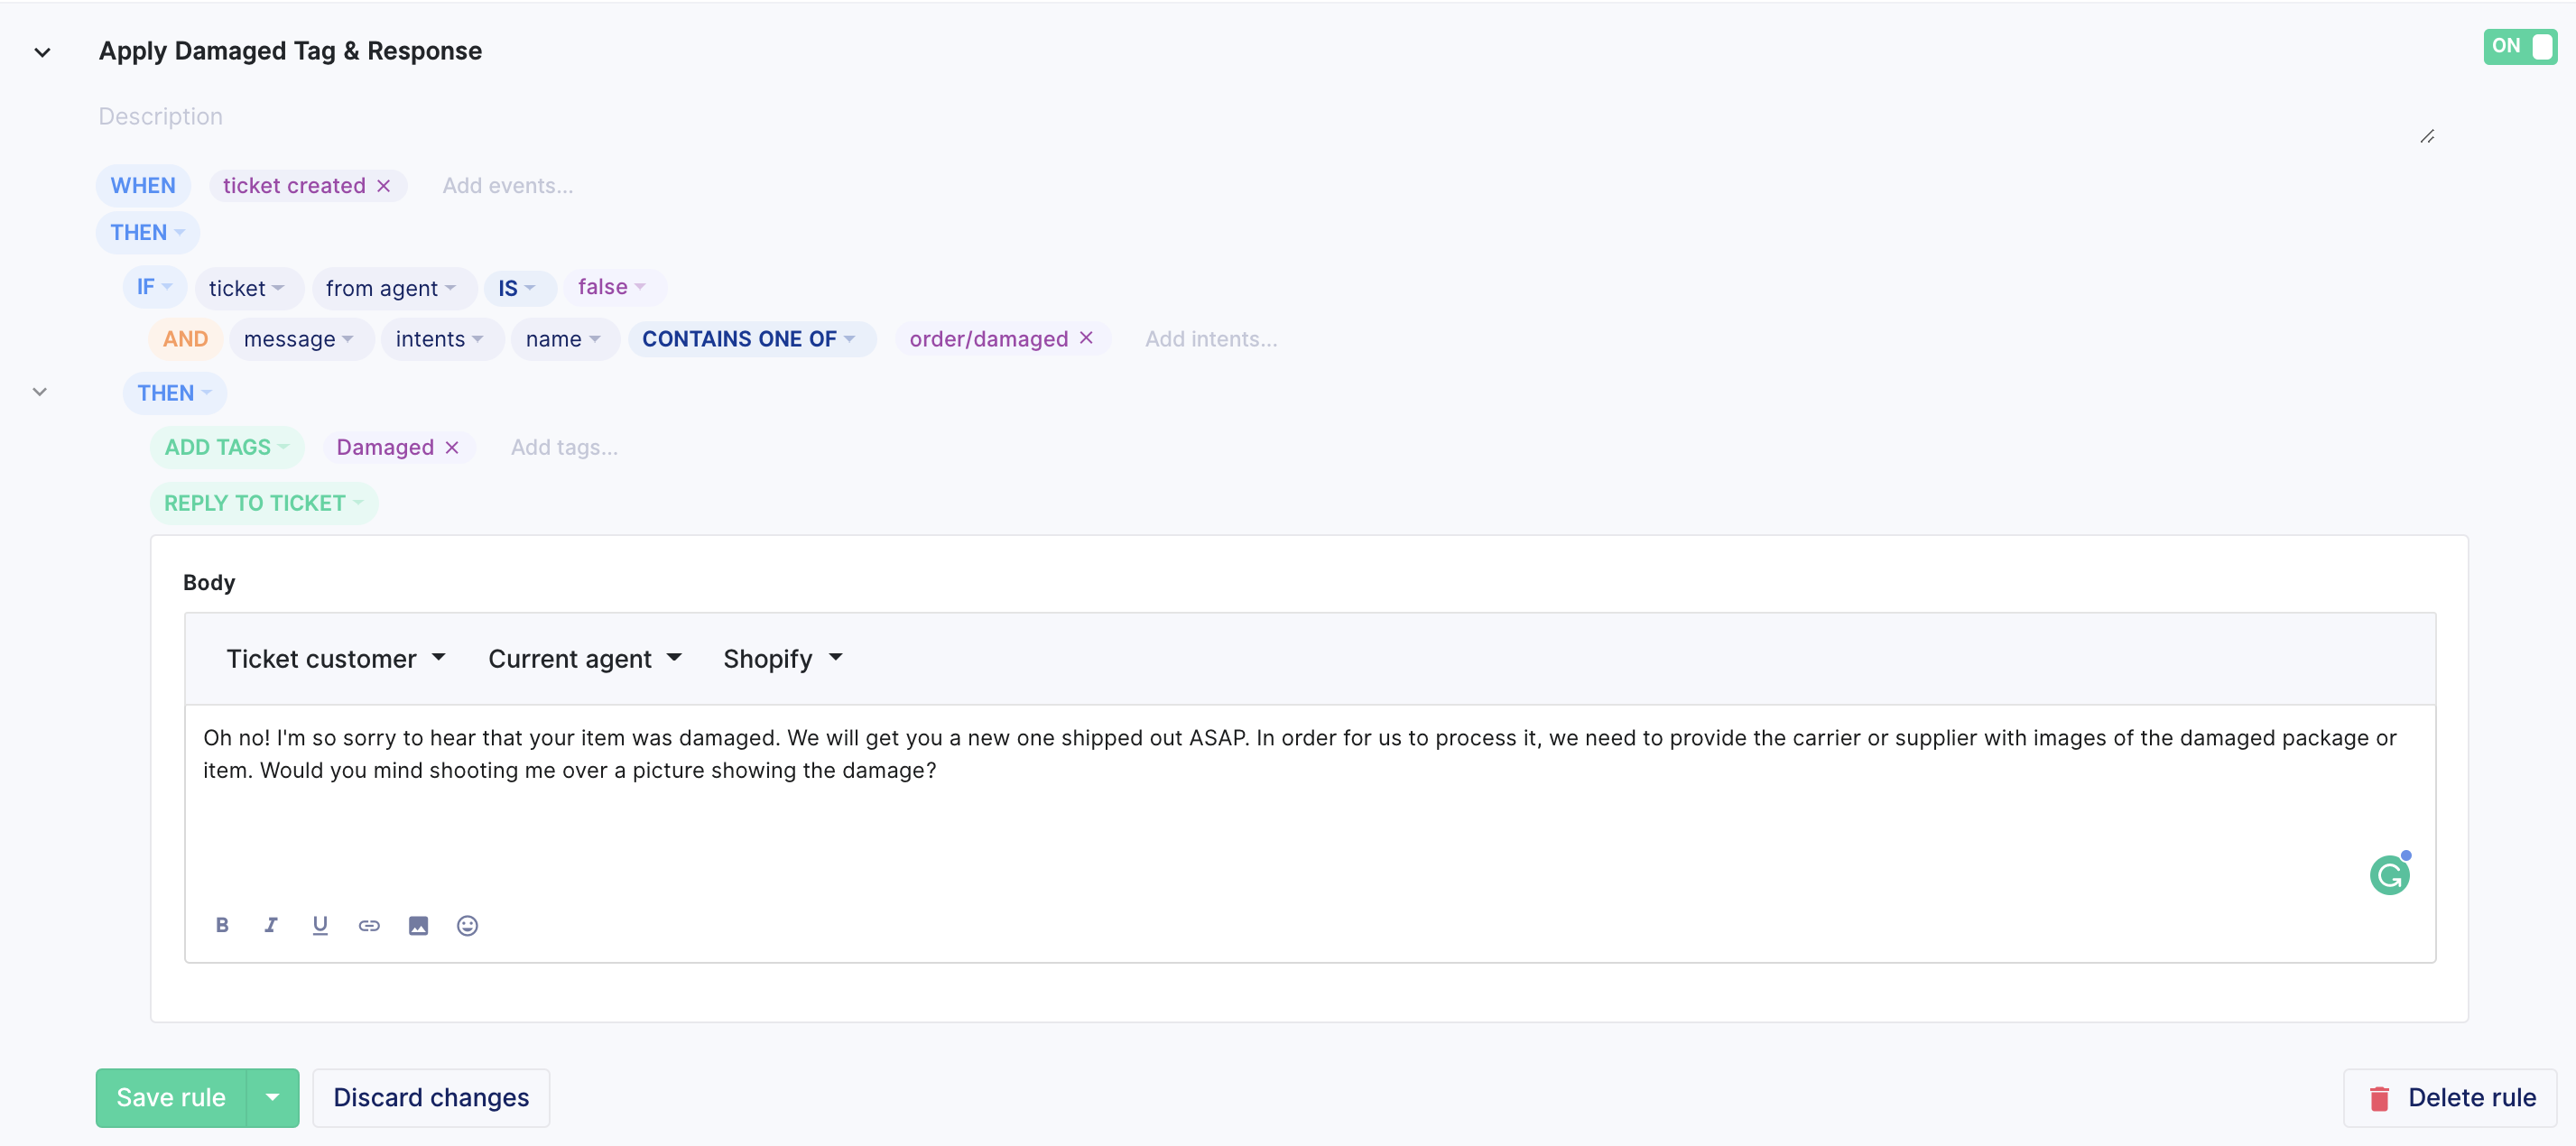Image resolution: width=2576 pixels, height=1146 pixels.
Task: Collapse the inner THEN block chevron
Action: (x=40, y=392)
